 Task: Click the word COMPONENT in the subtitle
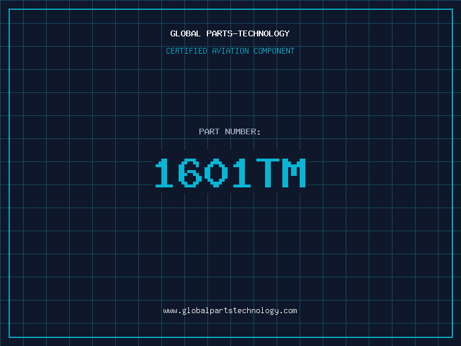pyautogui.click(x=273, y=51)
